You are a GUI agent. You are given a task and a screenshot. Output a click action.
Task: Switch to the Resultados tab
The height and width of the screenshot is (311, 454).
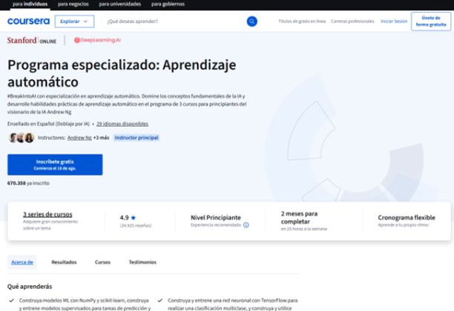click(x=64, y=262)
